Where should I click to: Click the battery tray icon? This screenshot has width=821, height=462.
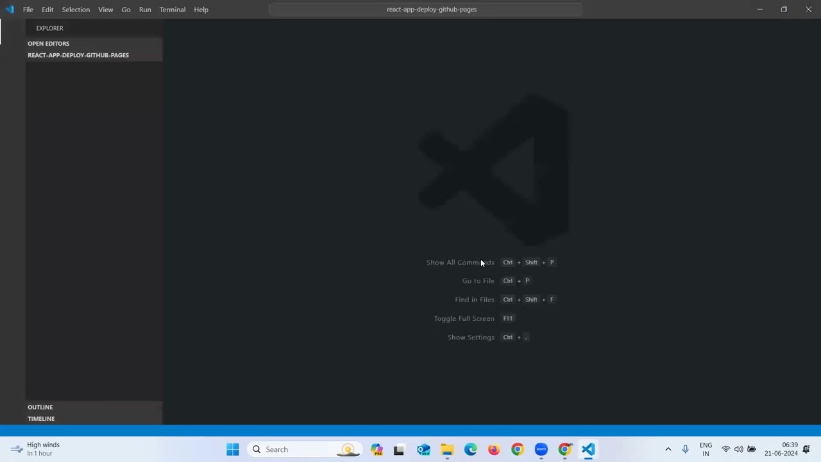click(x=752, y=449)
